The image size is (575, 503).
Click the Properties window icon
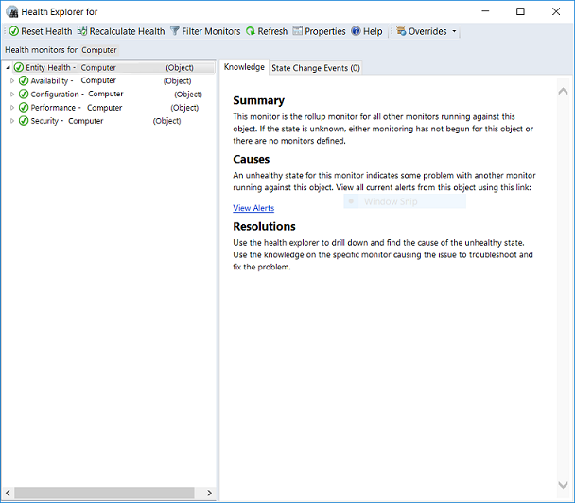[x=297, y=31]
